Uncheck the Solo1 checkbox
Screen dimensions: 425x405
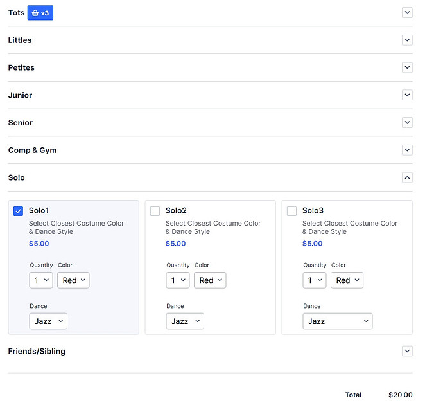[18, 211]
